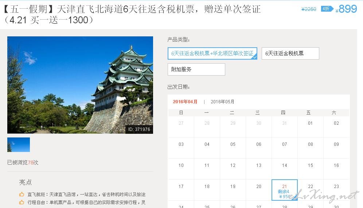
Task: Click the 四 Thursday column header
Action: click(x=283, y=113)
